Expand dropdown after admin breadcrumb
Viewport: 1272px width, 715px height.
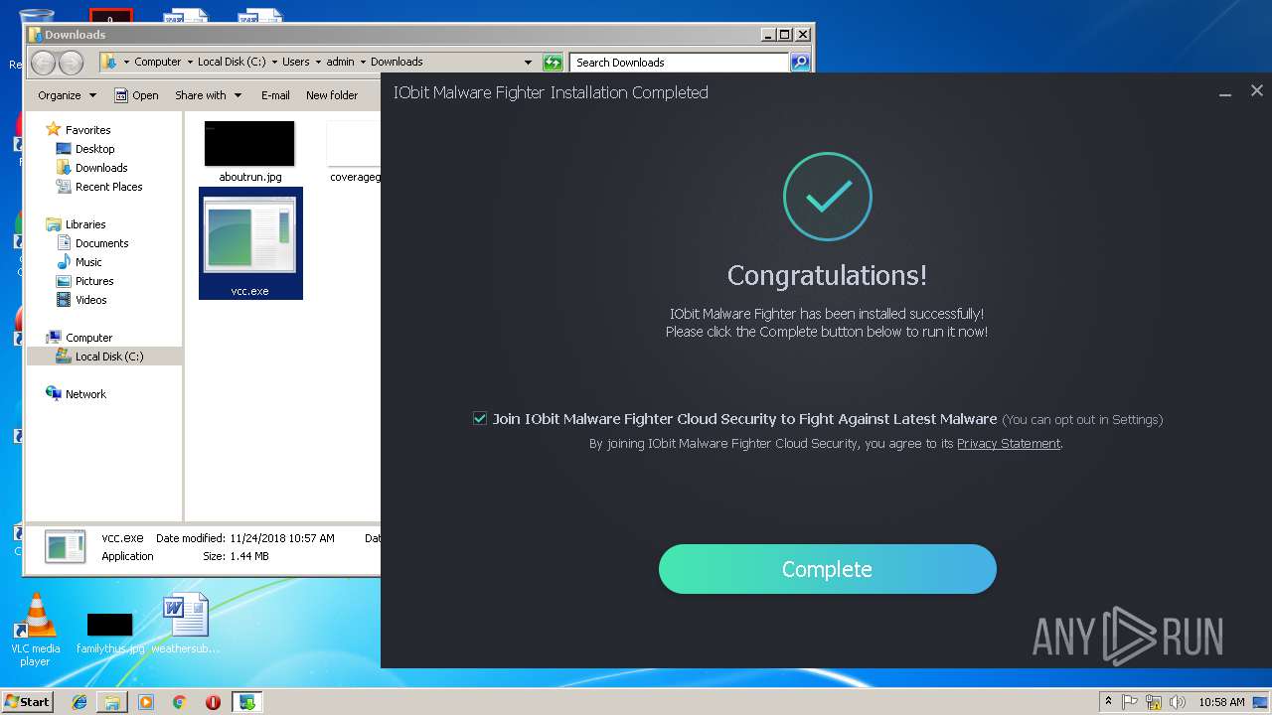click(x=363, y=62)
